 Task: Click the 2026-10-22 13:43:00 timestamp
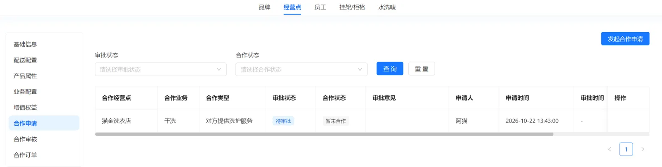pyautogui.click(x=532, y=121)
